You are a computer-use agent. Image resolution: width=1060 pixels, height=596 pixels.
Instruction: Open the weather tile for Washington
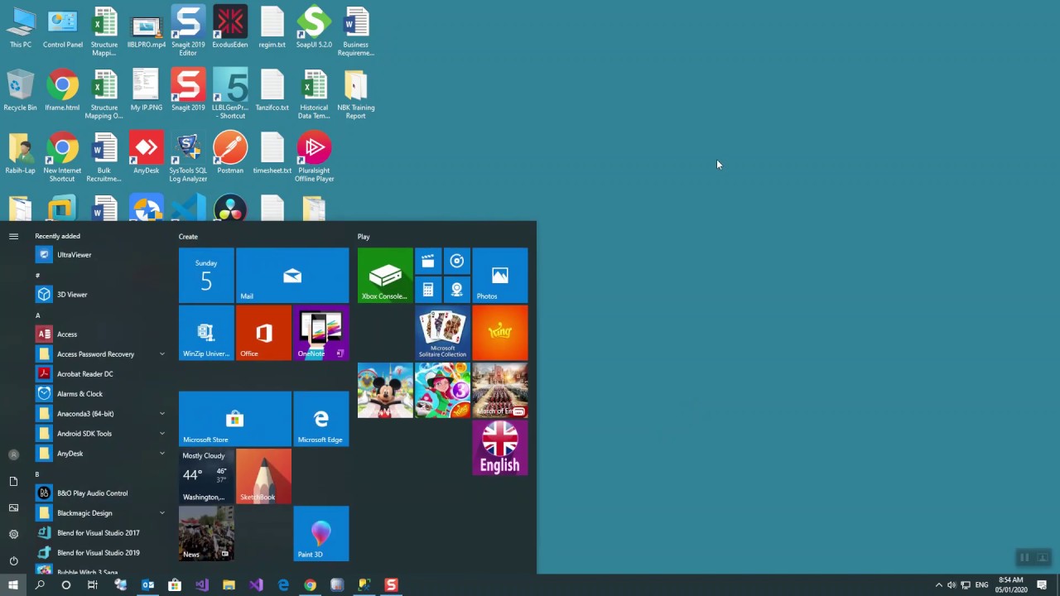point(206,476)
